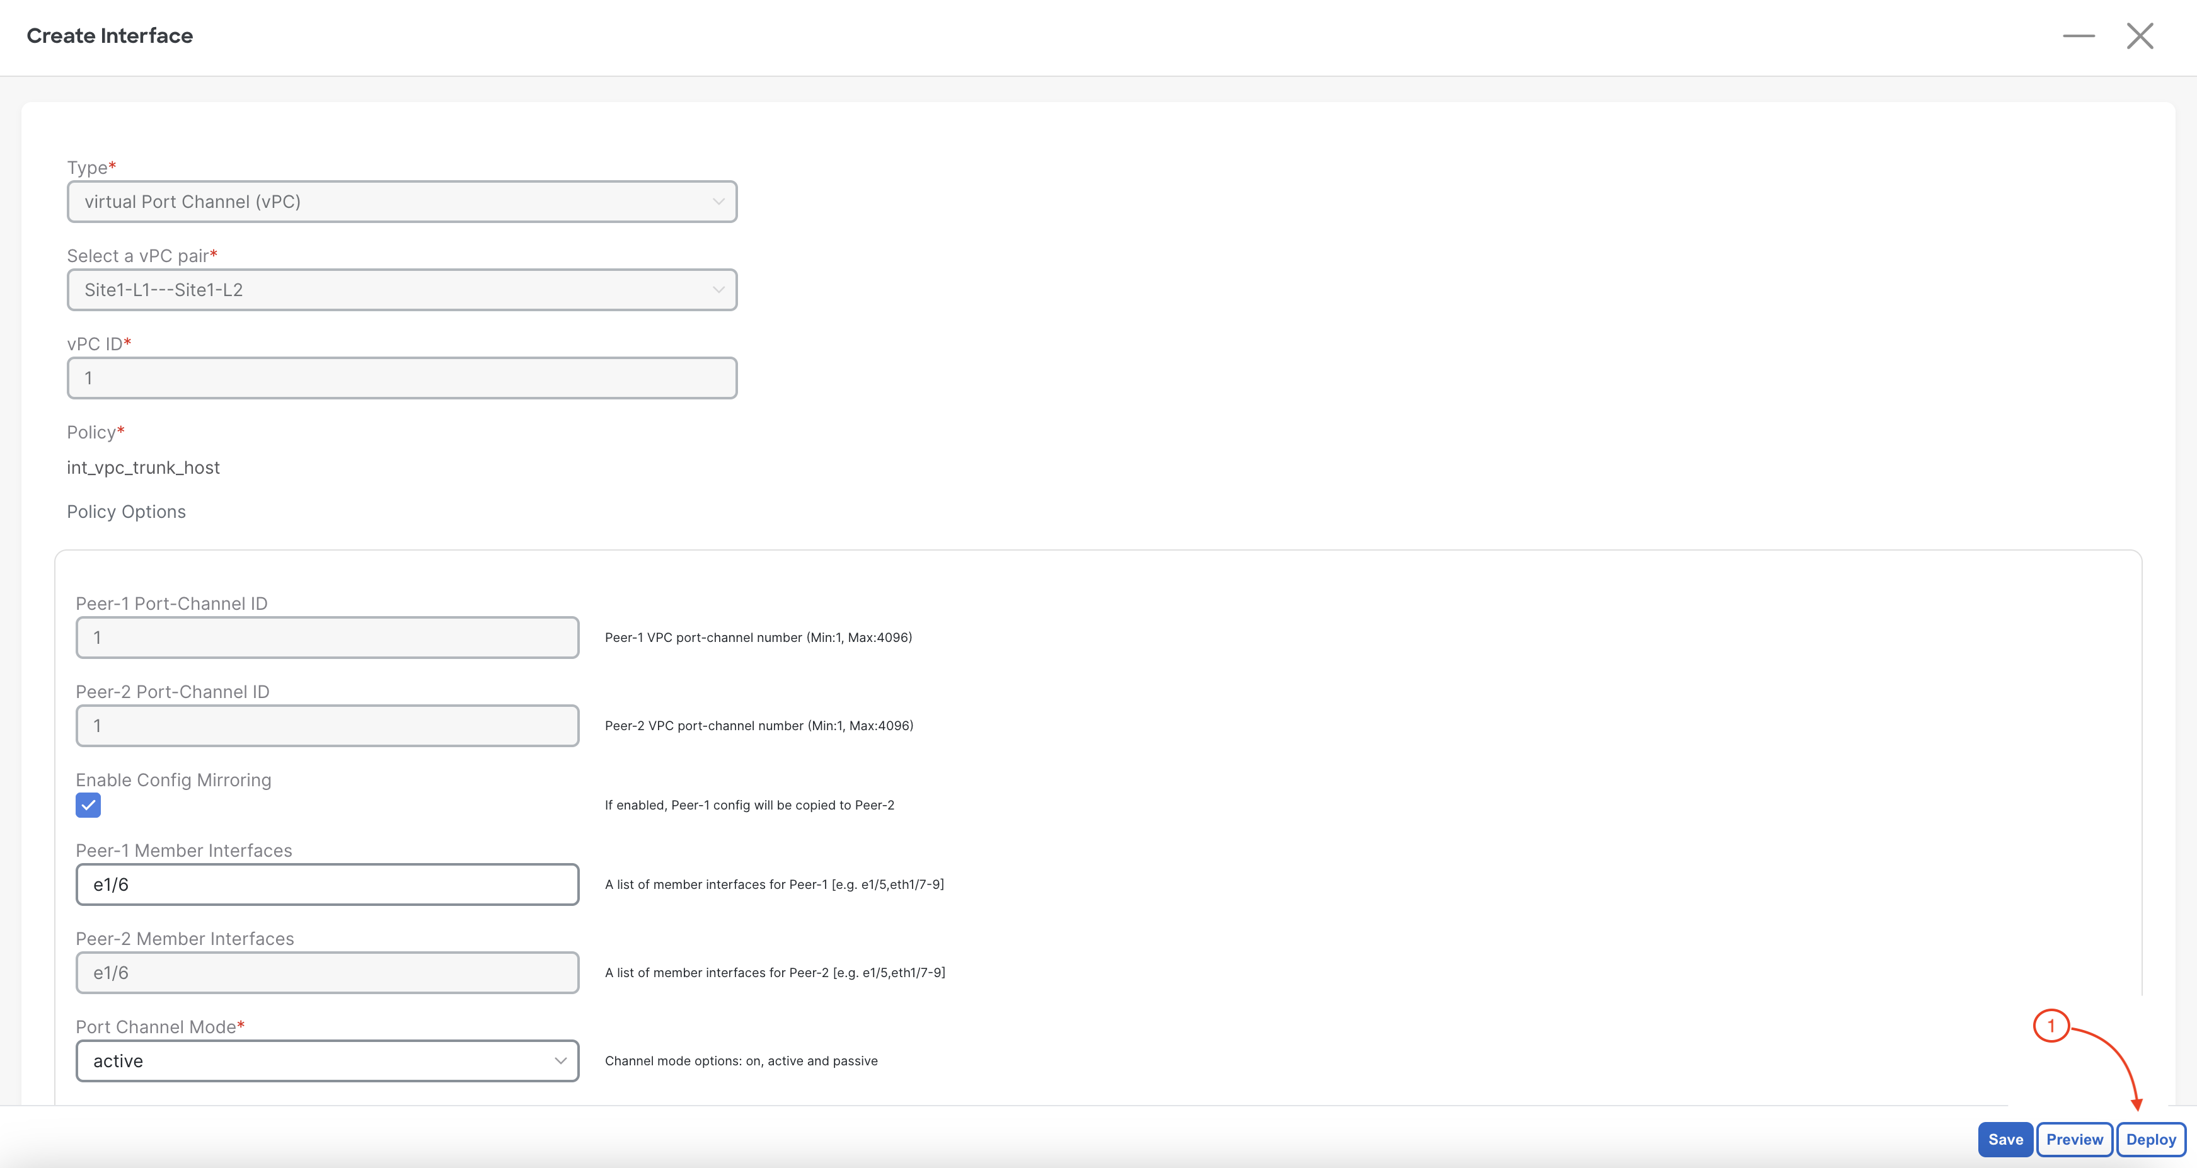Click the vPC ID input field

401,378
